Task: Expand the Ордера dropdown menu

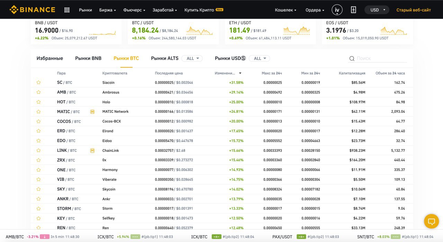Action: click(315, 10)
